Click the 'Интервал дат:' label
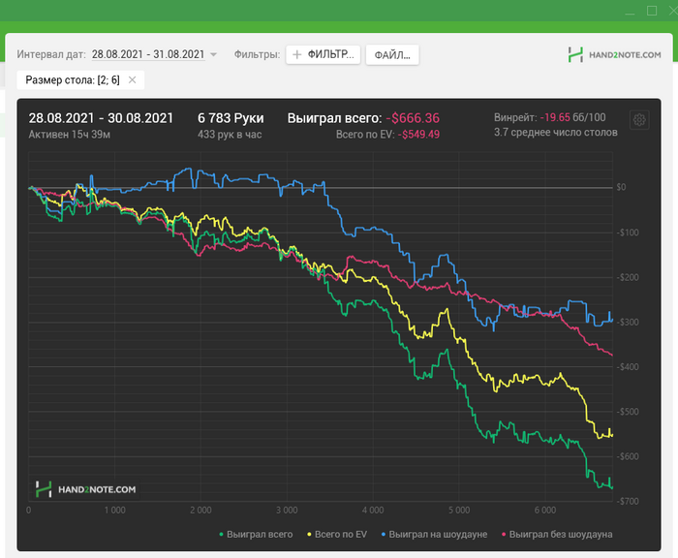 click(x=51, y=54)
